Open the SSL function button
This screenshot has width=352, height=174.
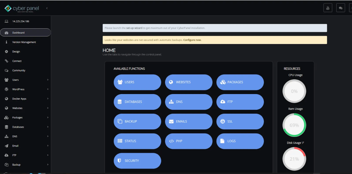240,121
